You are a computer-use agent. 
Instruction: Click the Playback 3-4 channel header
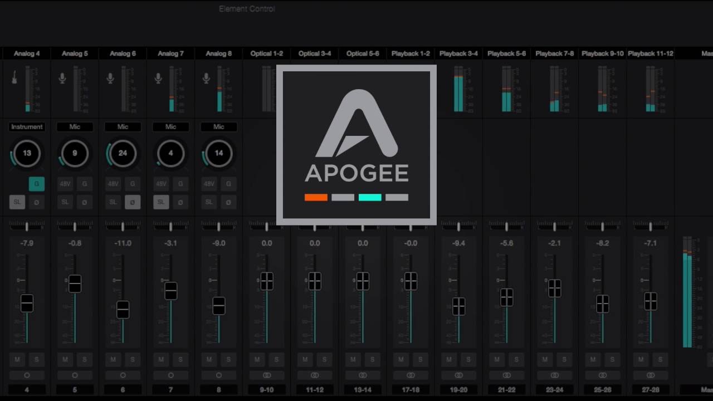(458, 53)
